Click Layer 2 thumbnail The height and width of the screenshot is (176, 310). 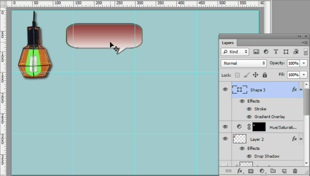240,139
